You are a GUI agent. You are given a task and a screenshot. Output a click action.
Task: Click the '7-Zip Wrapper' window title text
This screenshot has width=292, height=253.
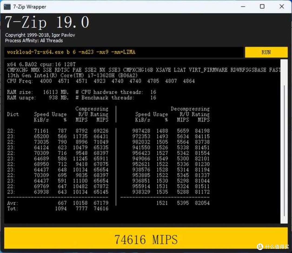click(30, 7)
